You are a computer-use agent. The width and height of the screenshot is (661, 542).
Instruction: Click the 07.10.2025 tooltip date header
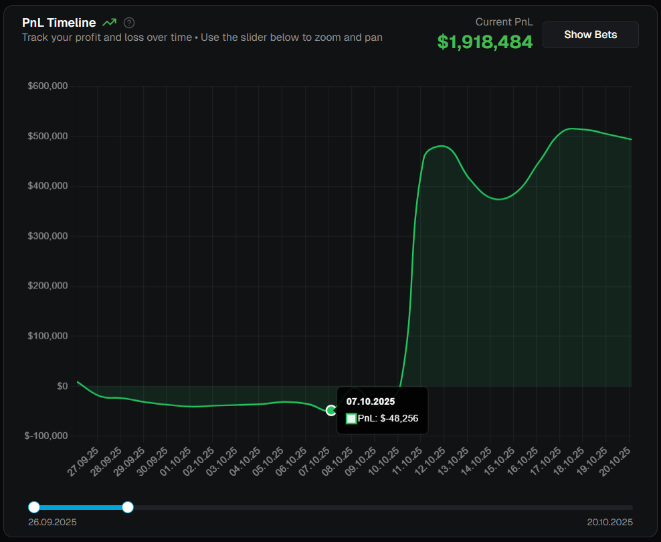(x=371, y=401)
